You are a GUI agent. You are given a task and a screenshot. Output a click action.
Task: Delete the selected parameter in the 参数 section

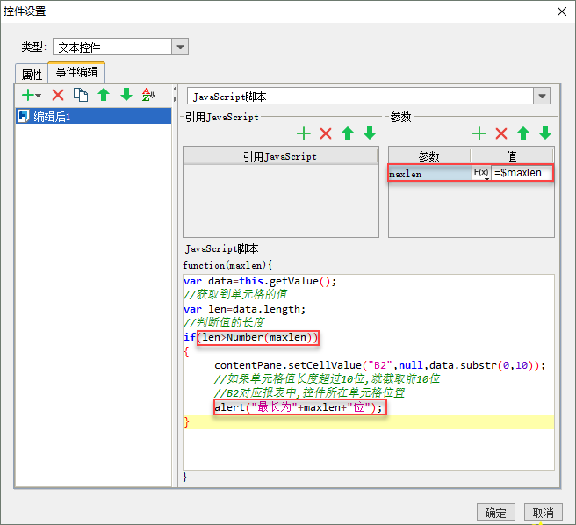(501, 133)
